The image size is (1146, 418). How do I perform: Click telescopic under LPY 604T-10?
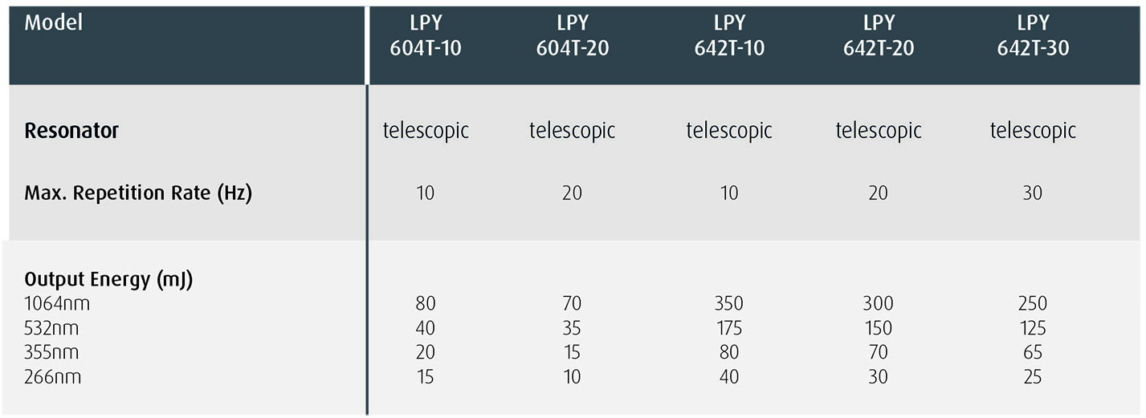[426, 131]
